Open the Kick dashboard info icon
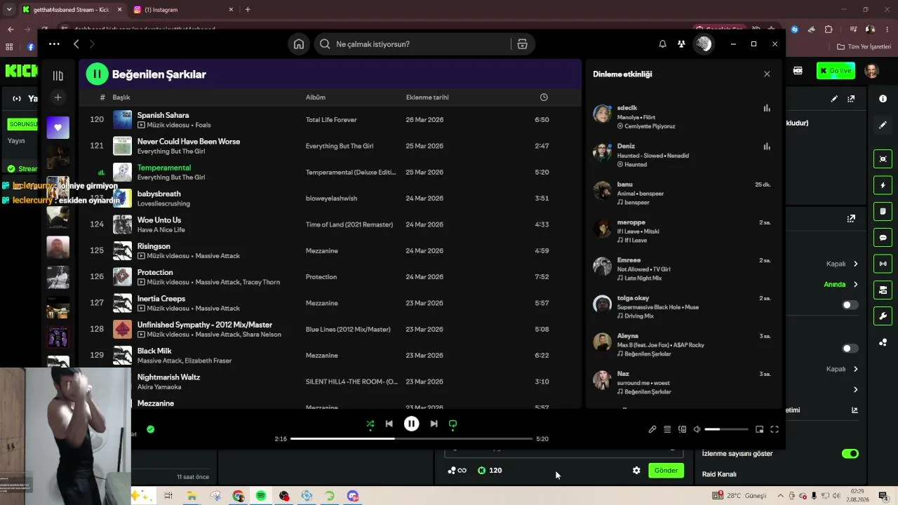 pos(883,99)
